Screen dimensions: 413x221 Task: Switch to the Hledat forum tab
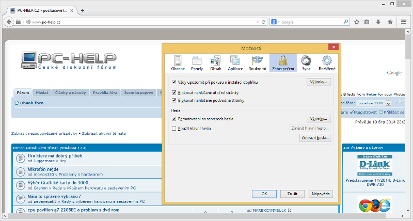(x=42, y=93)
